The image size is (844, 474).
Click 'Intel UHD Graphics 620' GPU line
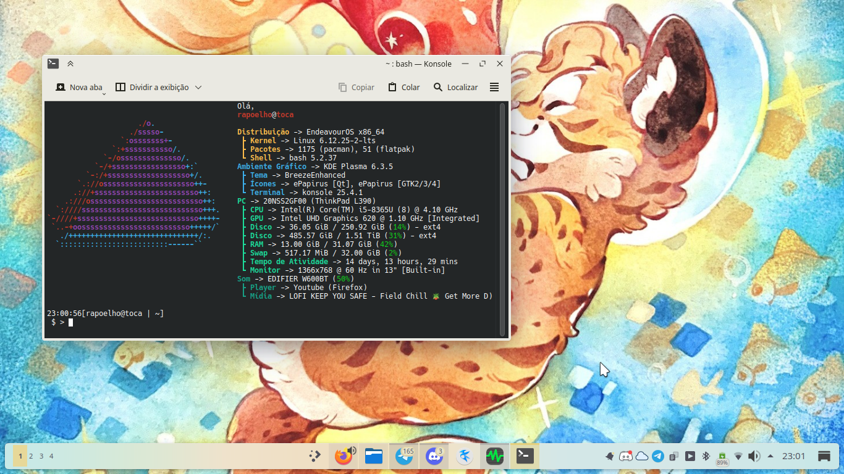(328, 218)
